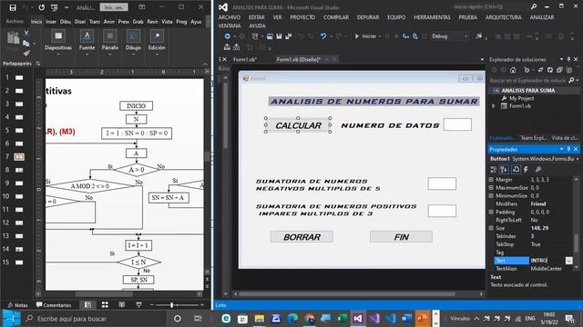The height and width of the screenshot is (327, 583).
Task: Switch to Reading view in PowerPoint
Action: pos(121,305)
